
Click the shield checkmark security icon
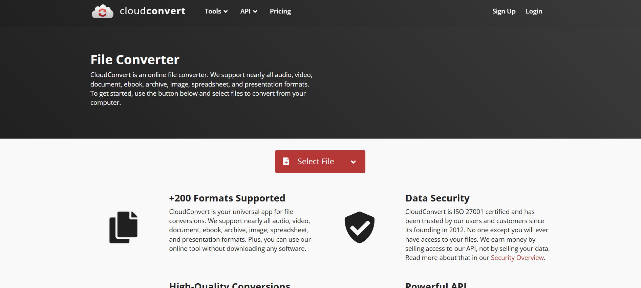pyautogui.click(x=360, y=227)
